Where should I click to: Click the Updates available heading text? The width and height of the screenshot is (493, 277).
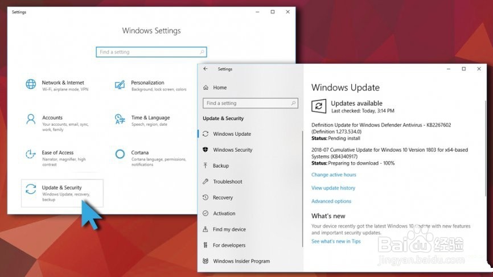356,103
